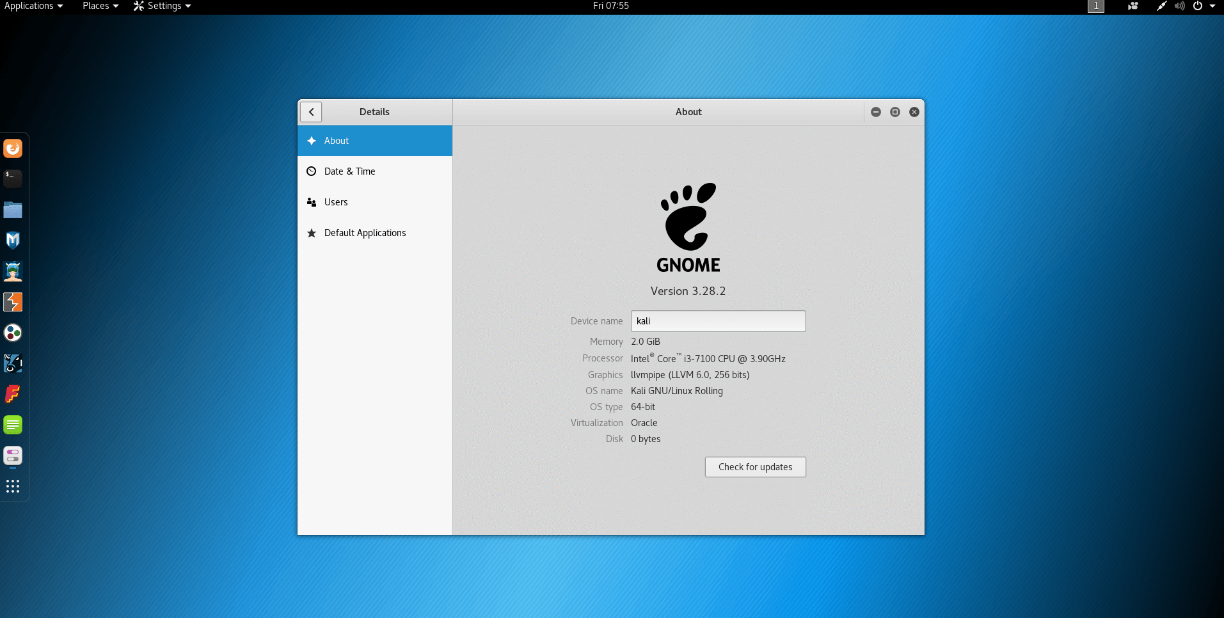This screenshot has height=618, width=1224.
Task: Click the 'About' window title text
Action: [x=688, y=112]
